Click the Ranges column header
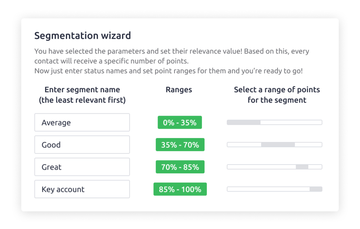Viewport: 360px width, 229px height. [179, 90]
